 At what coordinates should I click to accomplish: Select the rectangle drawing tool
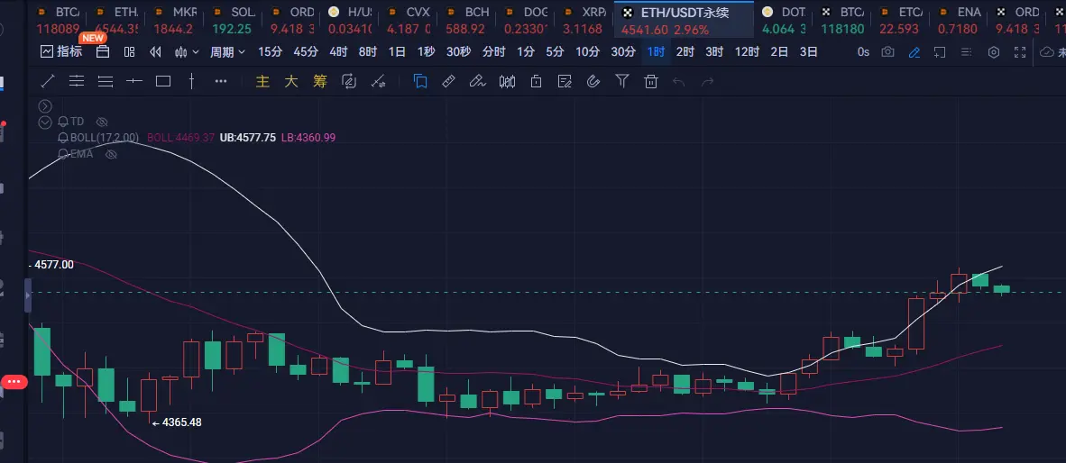click(163, 81)
